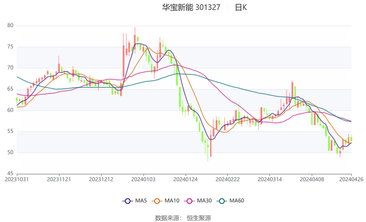Image resolution: width=366 pixels, height=222 pixels.
Task: Select the 20240222 date axis label
Action: pos(227,179)
